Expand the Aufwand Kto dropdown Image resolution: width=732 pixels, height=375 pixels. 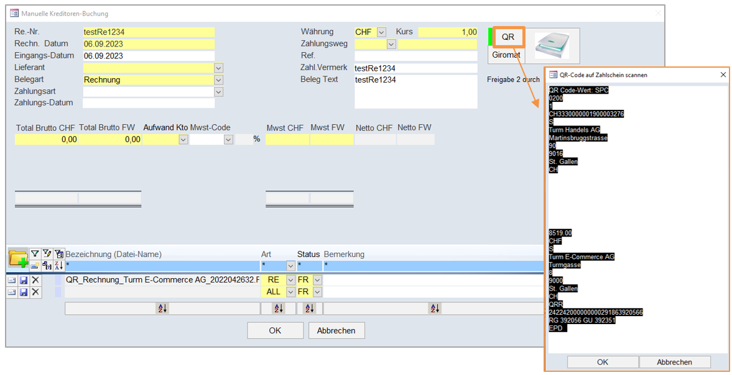pyautogui.click(x=183, y=140)
